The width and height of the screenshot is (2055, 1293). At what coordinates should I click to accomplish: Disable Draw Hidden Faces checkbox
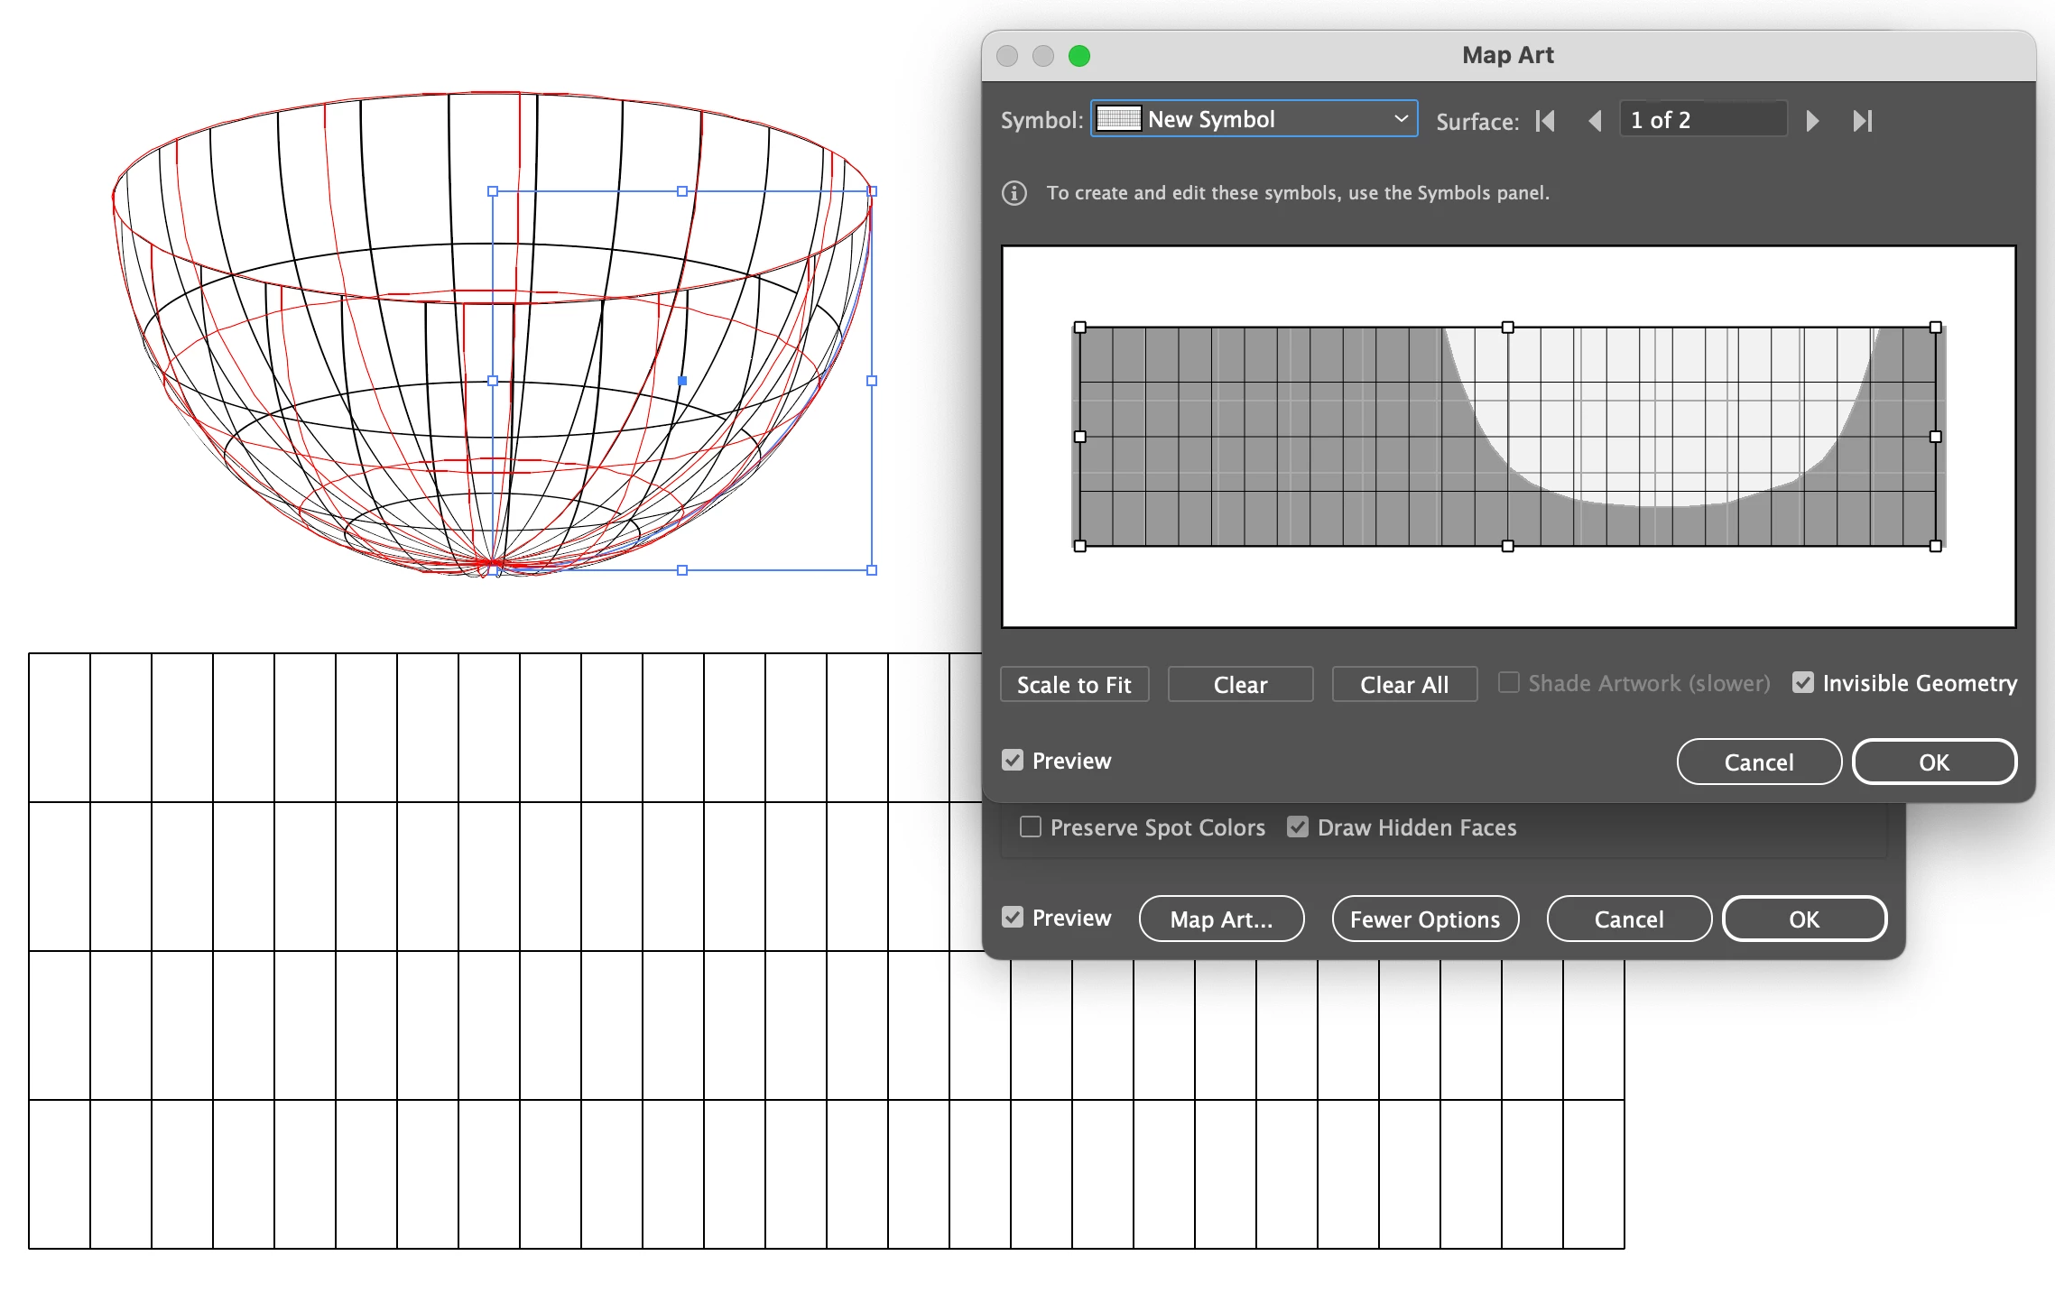click(1298, 827)
